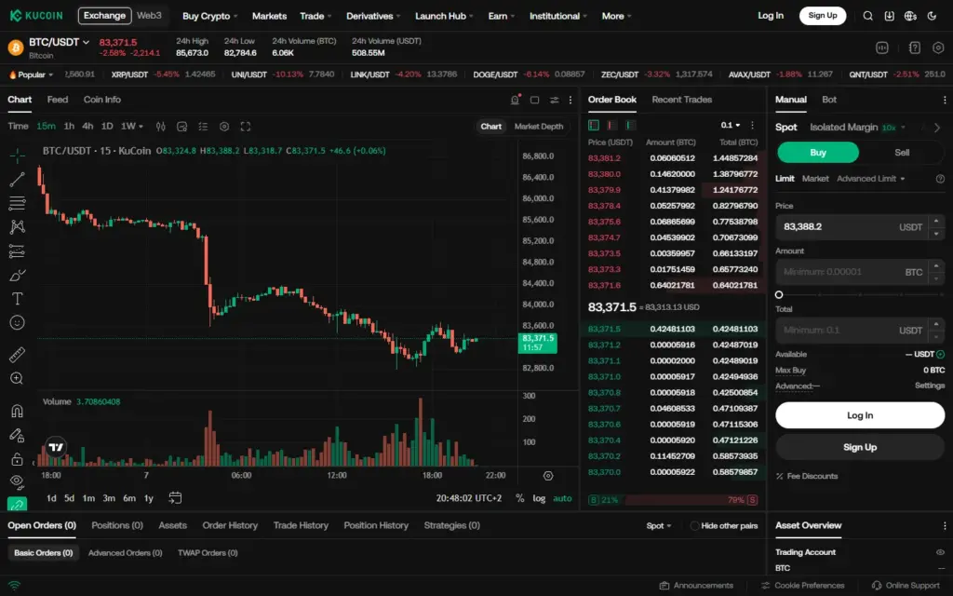Activate the chart zoom-in tool
The image size is (953, 596).
[17, 378]
